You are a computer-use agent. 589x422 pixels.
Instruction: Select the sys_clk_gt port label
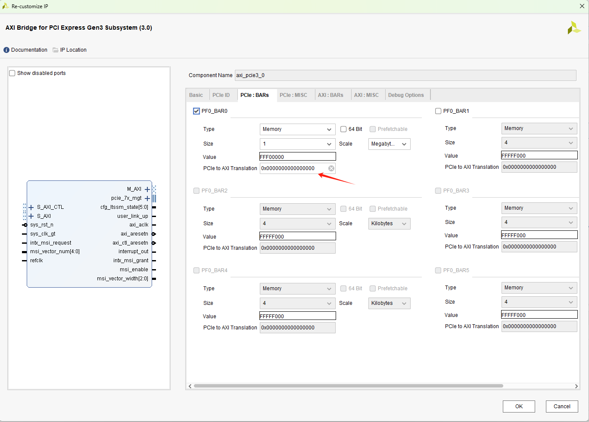click(43, 234)
